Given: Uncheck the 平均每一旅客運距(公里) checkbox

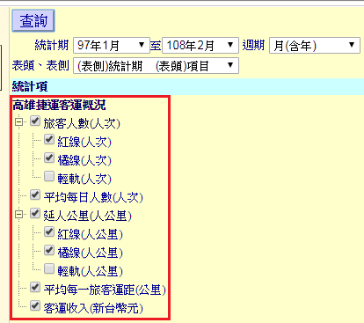Looking at the screenshot, I should click(35, 287).
